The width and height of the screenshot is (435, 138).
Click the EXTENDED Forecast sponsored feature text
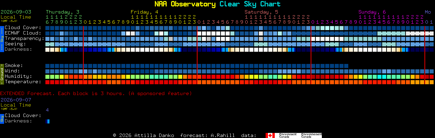pos(96,93)
